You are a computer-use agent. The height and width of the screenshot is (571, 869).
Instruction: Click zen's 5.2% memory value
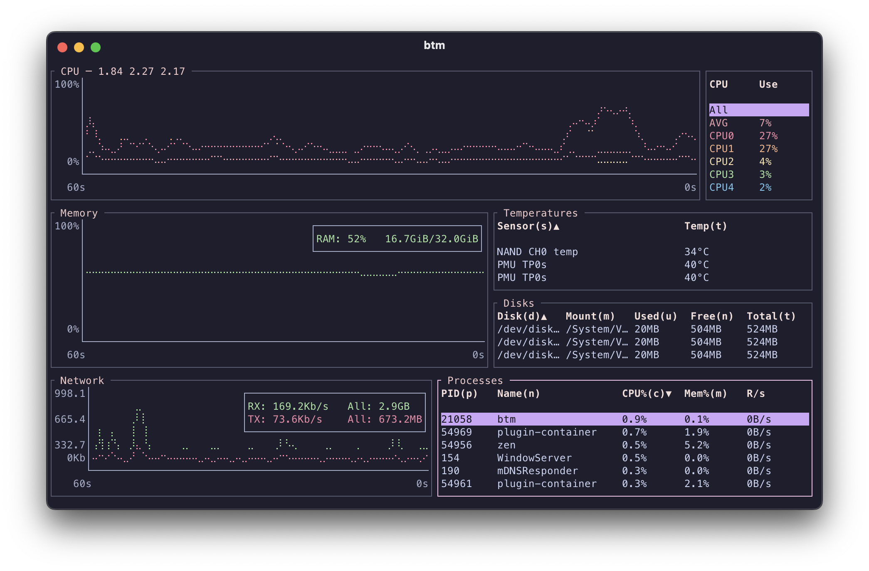tap(696, 445)
